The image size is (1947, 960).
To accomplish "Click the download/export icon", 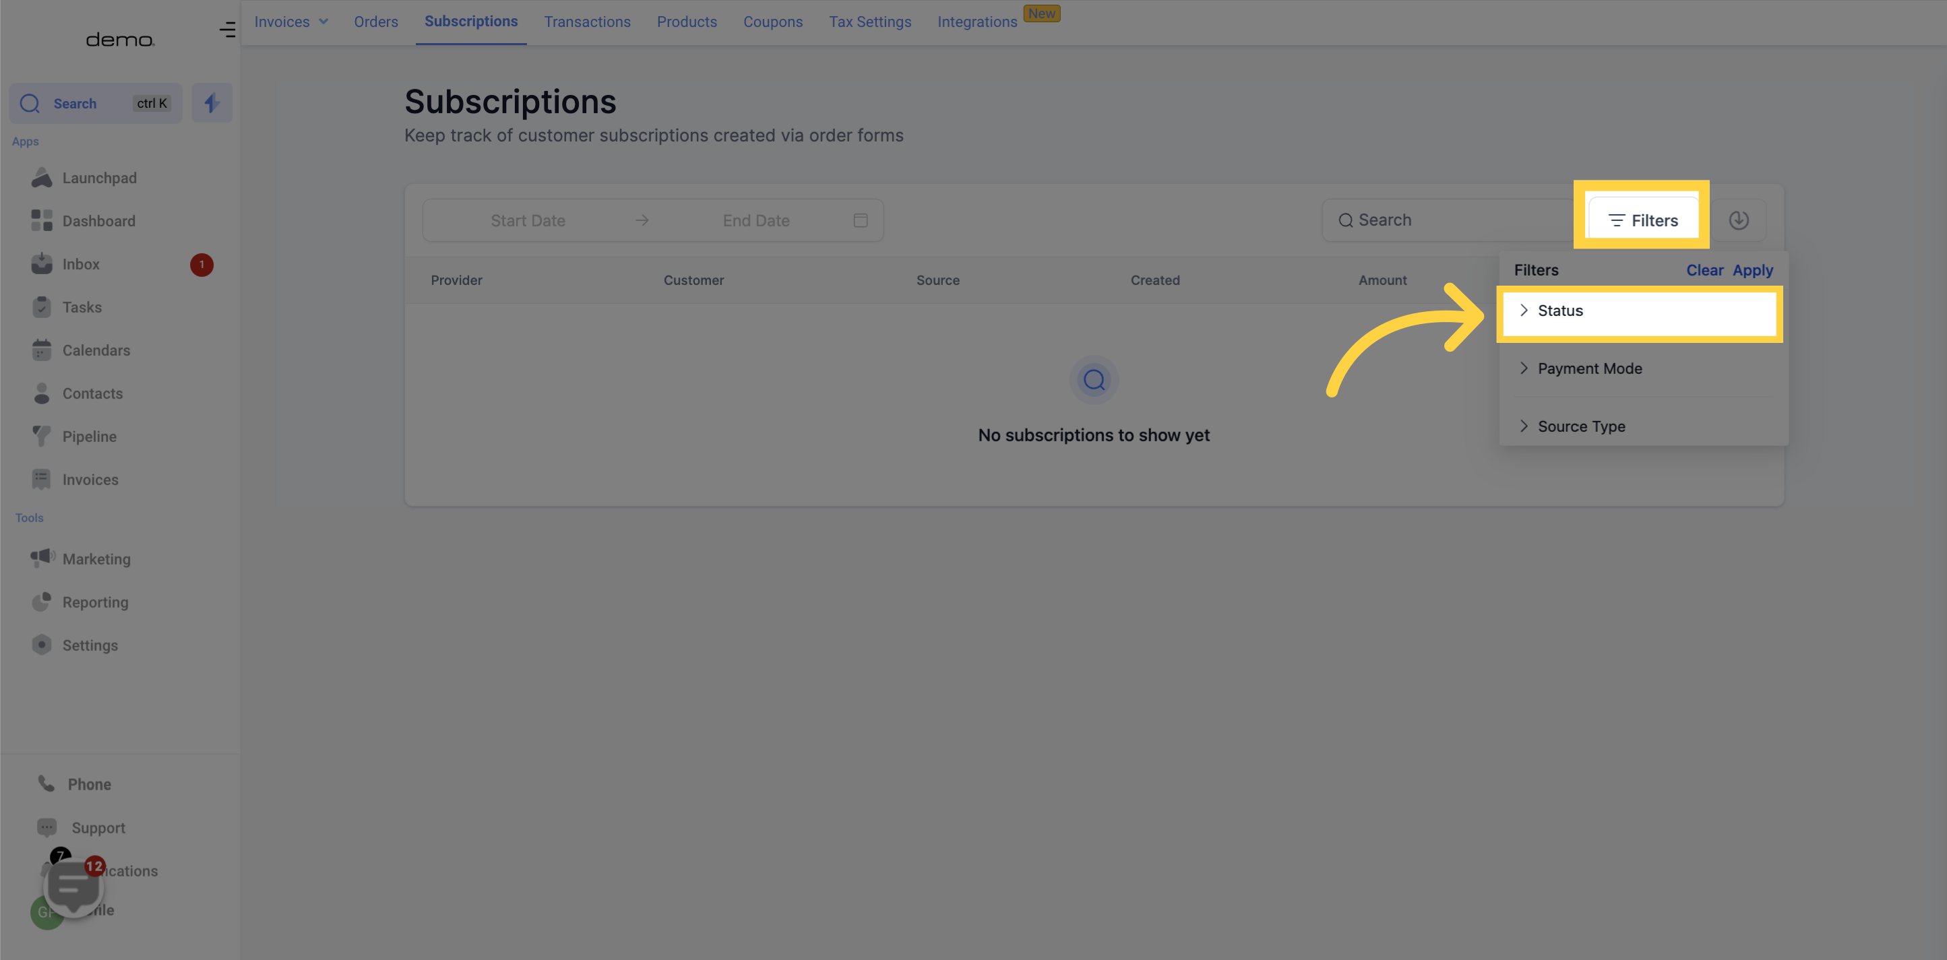I will 1739,220.
